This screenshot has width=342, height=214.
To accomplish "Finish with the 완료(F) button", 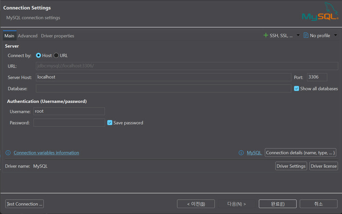I will (277, 204).
